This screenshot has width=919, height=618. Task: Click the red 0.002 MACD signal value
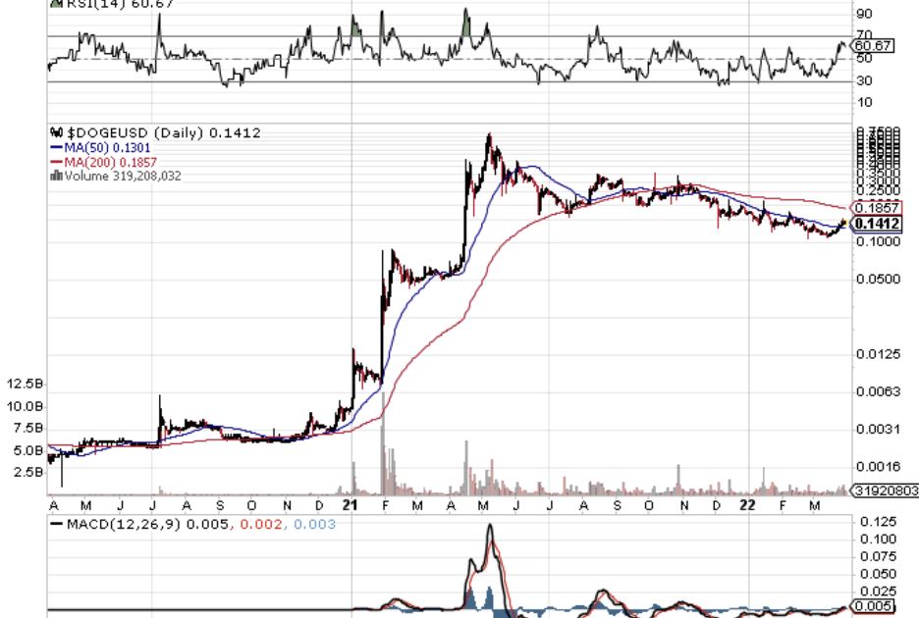click(261, 524)
